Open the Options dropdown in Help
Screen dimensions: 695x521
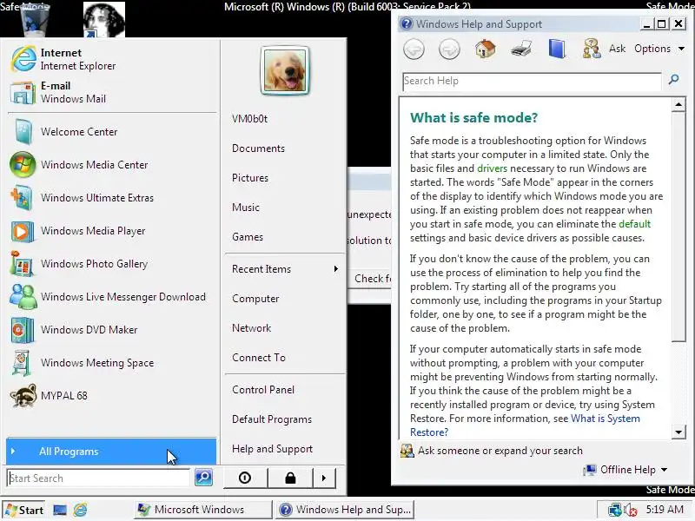point(659,49)
